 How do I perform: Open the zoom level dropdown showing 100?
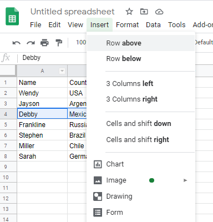pos(81,42)
